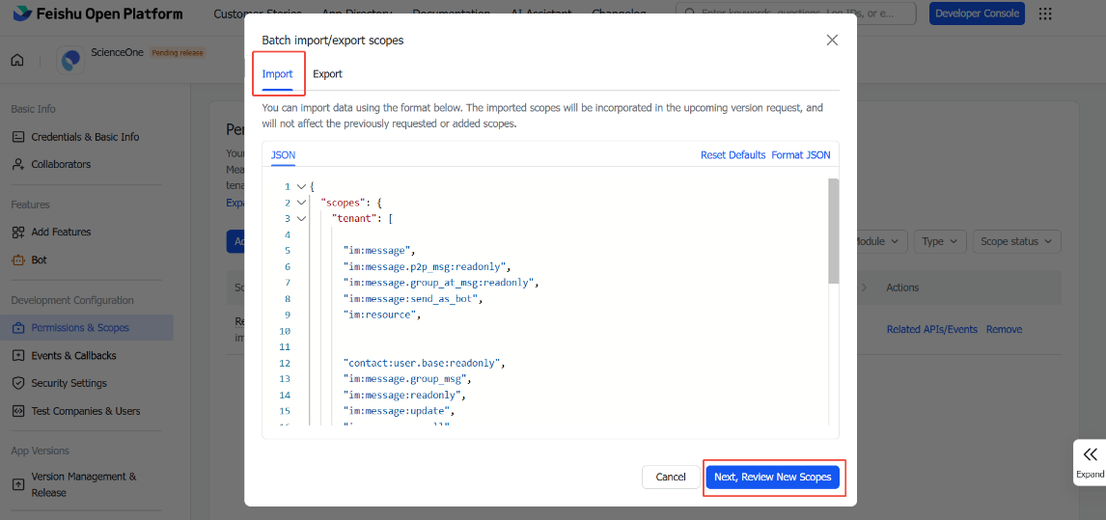Image resolution: width=1106 pixels, height=520 pixels.
Task: Click the Test Companies & Users icon
Action: click(x=18, y=411)
